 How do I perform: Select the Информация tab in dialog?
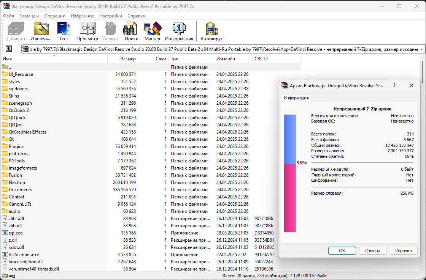[x=296, y=98]
